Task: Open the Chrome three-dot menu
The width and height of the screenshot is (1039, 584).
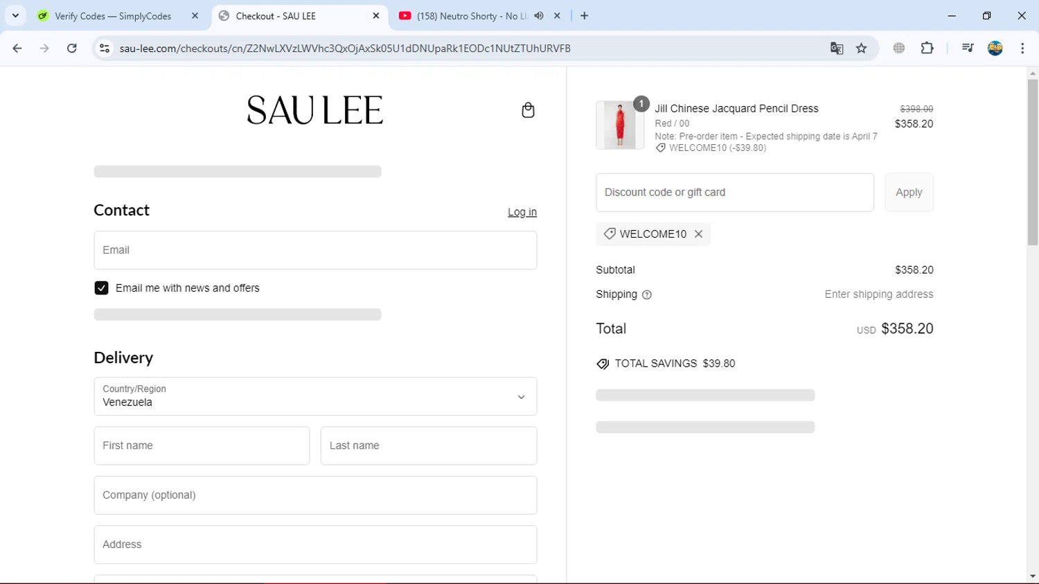Action: [x=1022, y=48]
